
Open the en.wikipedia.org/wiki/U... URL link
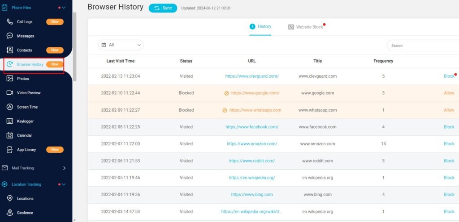tap(252, 211)
